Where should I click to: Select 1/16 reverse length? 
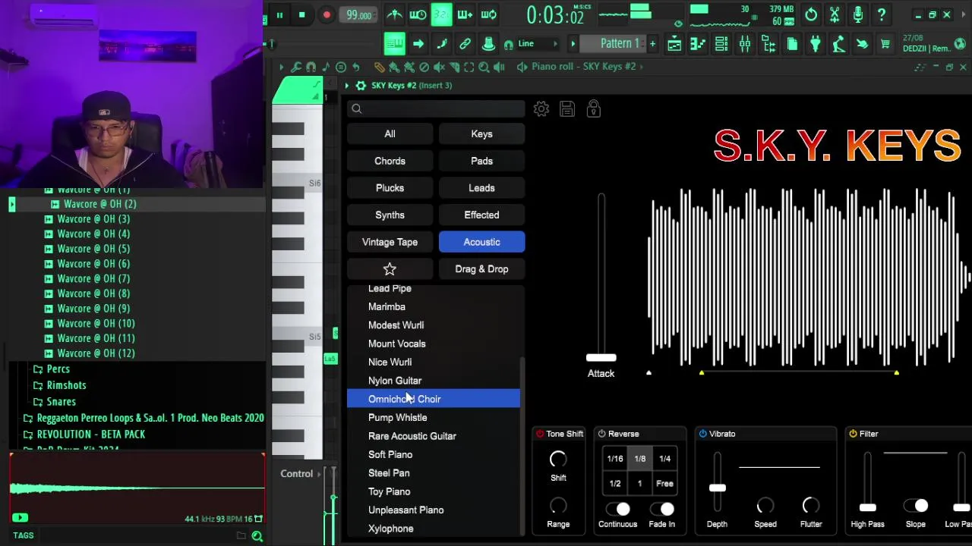pos(615,459)
